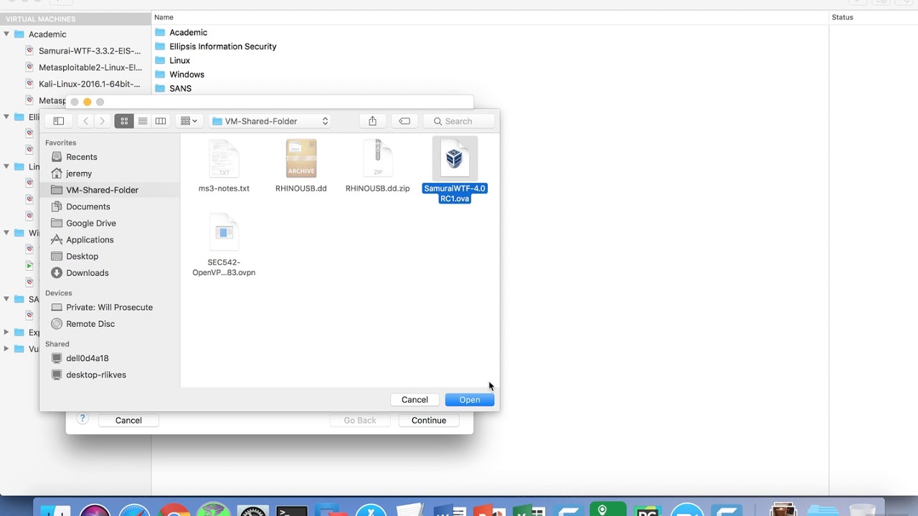Collapse the Lin group disclosure triangle
The width and height of the screenshot is (918, 516).
(x=6, y=166)
